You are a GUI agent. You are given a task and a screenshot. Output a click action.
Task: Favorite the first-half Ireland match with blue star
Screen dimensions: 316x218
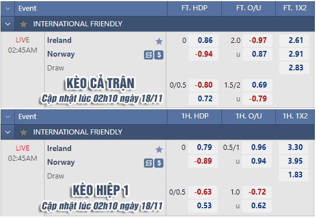159,149
